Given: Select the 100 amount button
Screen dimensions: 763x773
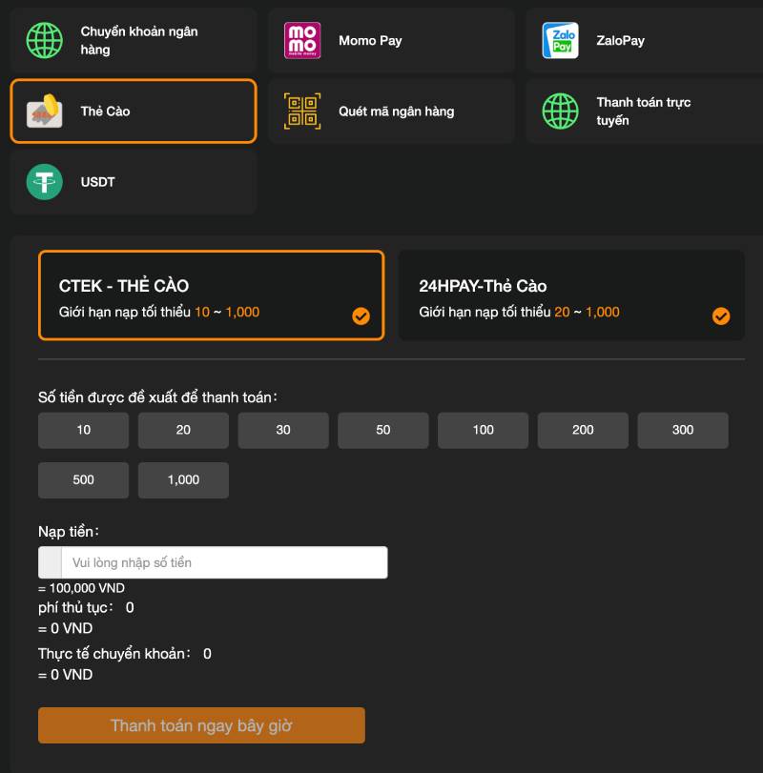Looking at the screenshot, I should tap(483, 430).
